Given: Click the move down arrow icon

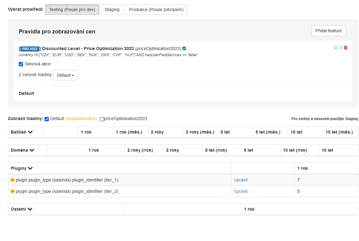Looking at the screenshot, I should coord(341,48).
